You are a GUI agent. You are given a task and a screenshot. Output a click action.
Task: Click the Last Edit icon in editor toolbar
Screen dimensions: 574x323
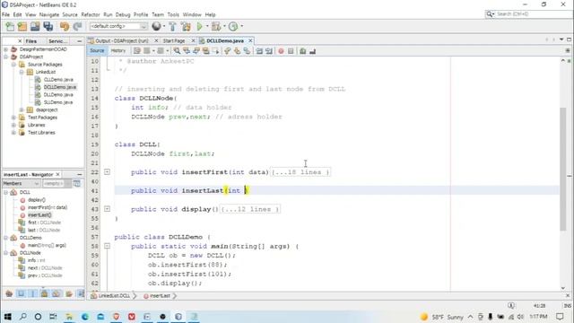point(137,51)
